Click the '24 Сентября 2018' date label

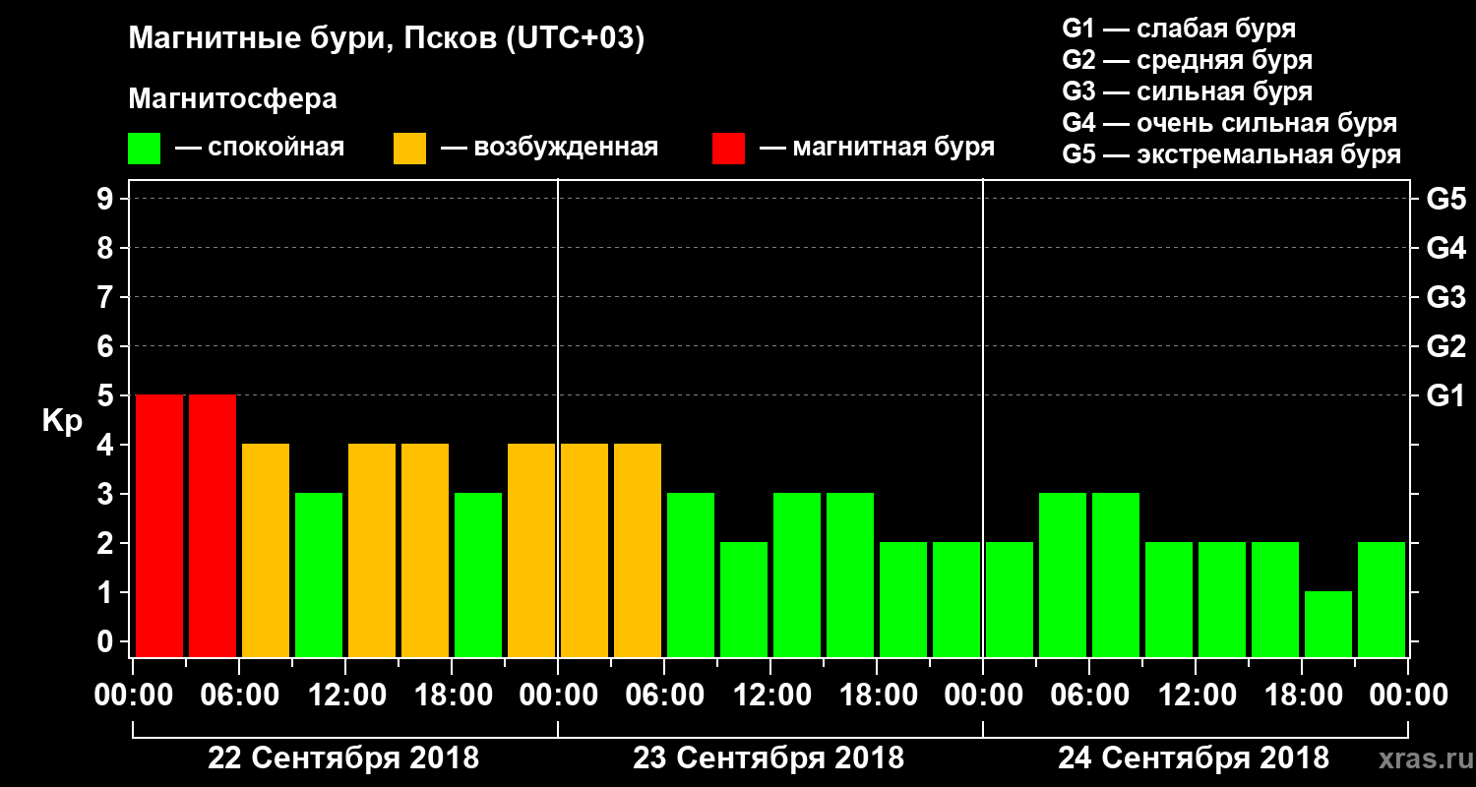pyautogui.click(x=1195, y=758)
